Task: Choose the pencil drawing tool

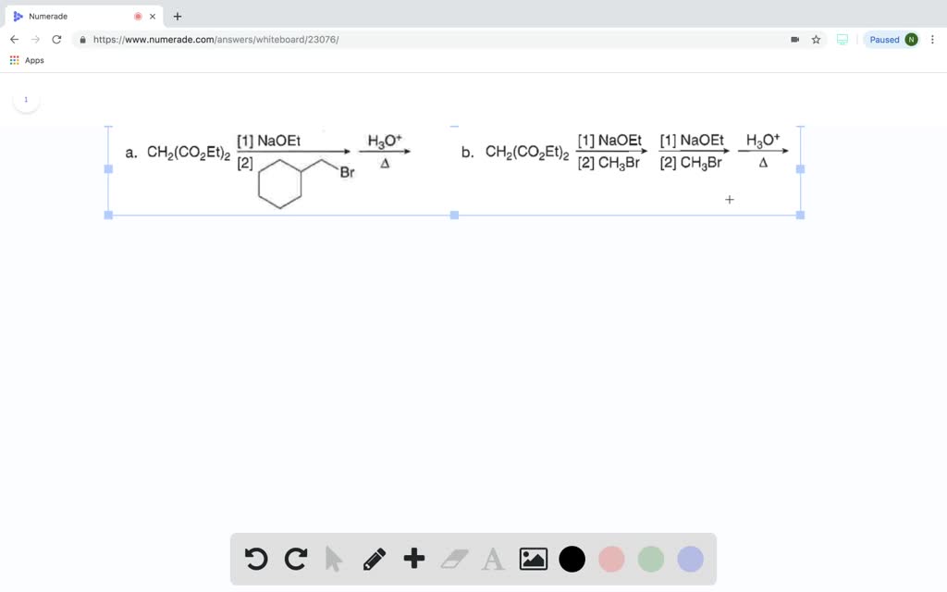Action: 375,559
